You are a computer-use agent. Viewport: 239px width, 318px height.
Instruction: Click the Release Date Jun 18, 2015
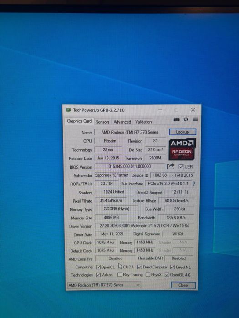coord(108,158)
